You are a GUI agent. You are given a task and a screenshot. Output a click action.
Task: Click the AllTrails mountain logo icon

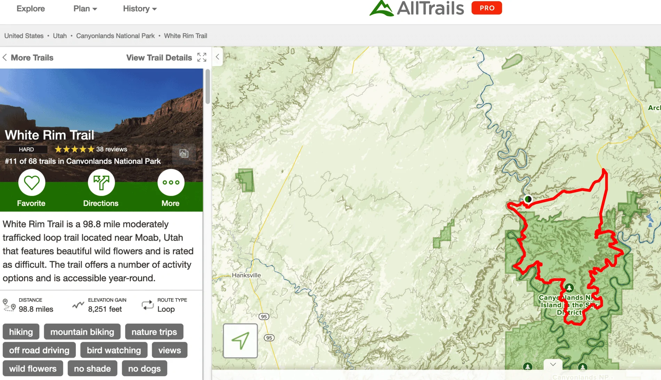pos(381,8)
